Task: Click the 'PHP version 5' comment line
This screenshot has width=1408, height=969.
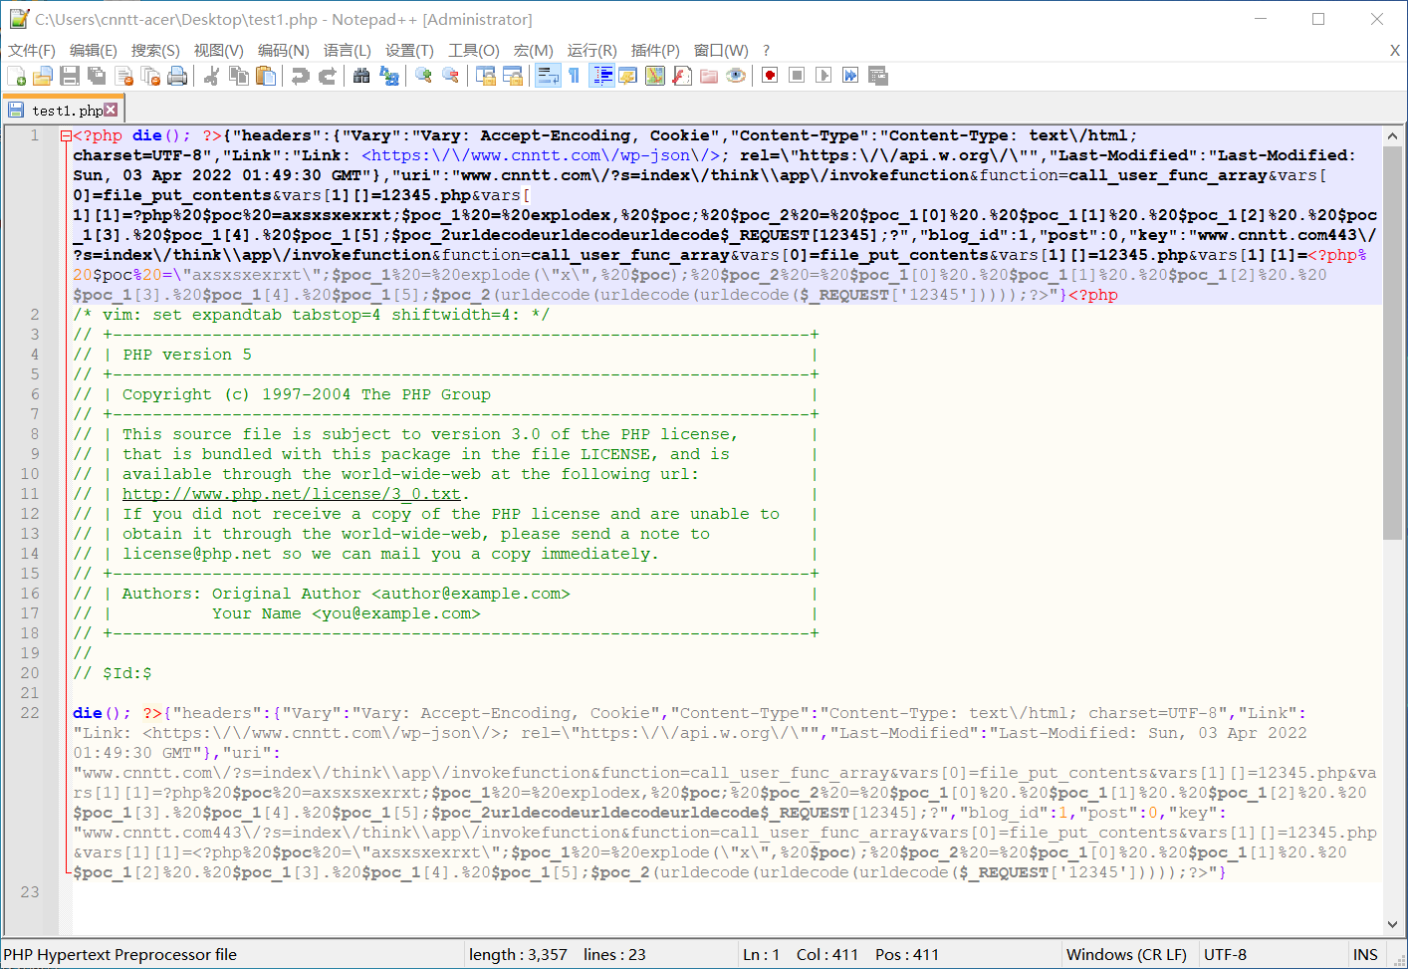Action: click(x=187, y=355)
